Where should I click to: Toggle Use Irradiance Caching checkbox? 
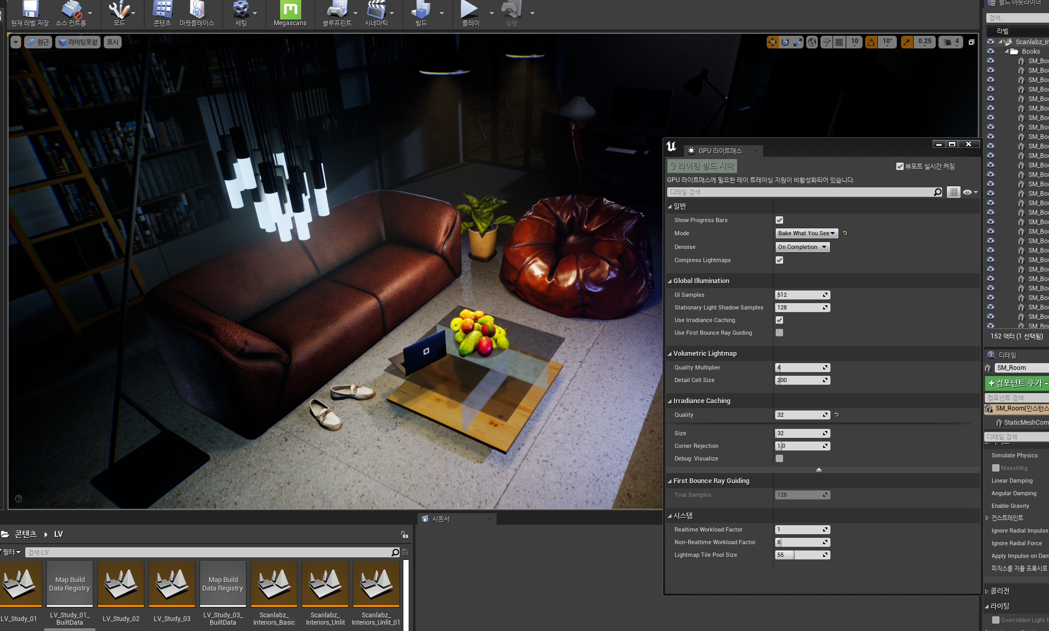(x=779, y=320)
